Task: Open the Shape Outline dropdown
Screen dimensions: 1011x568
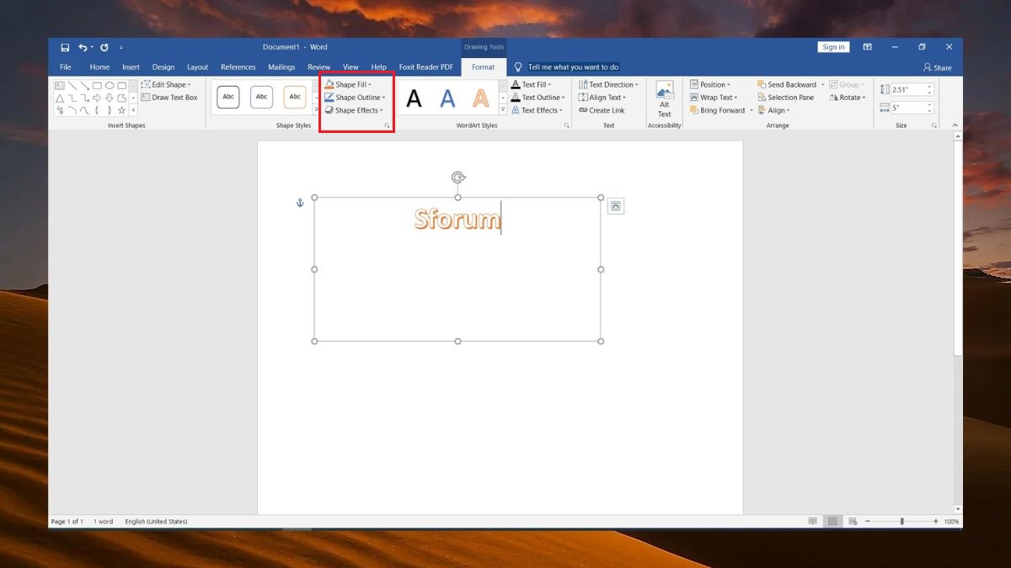Action: [x=355, y=98]
